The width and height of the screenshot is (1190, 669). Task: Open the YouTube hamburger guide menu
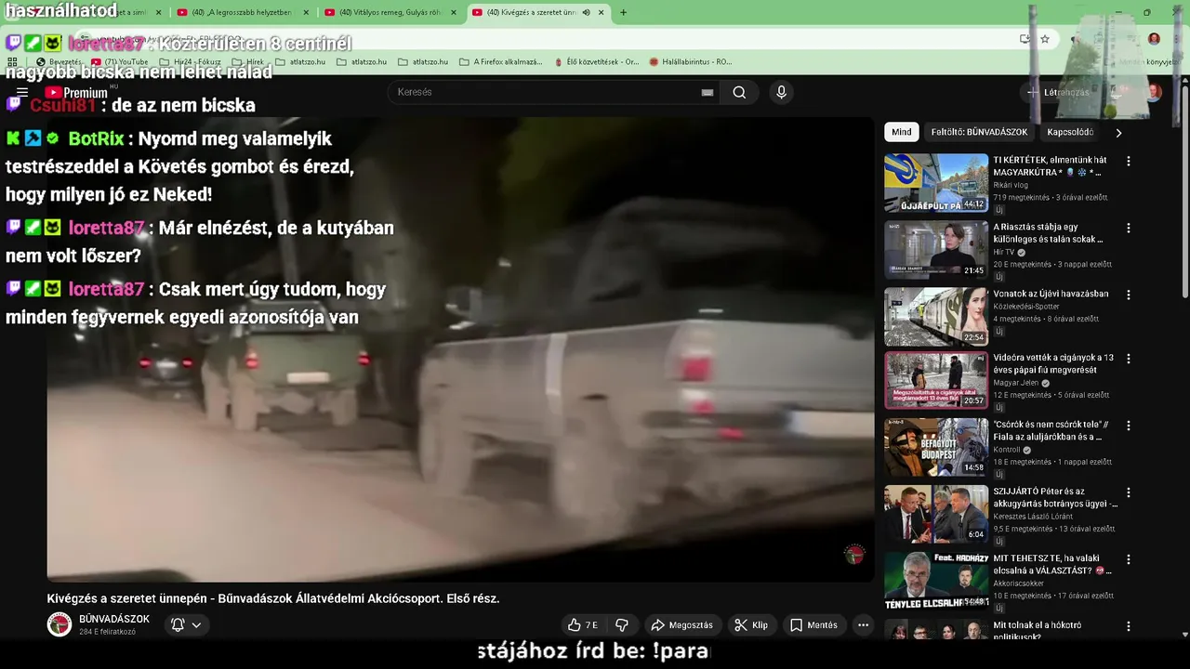(x=22, y=92)
